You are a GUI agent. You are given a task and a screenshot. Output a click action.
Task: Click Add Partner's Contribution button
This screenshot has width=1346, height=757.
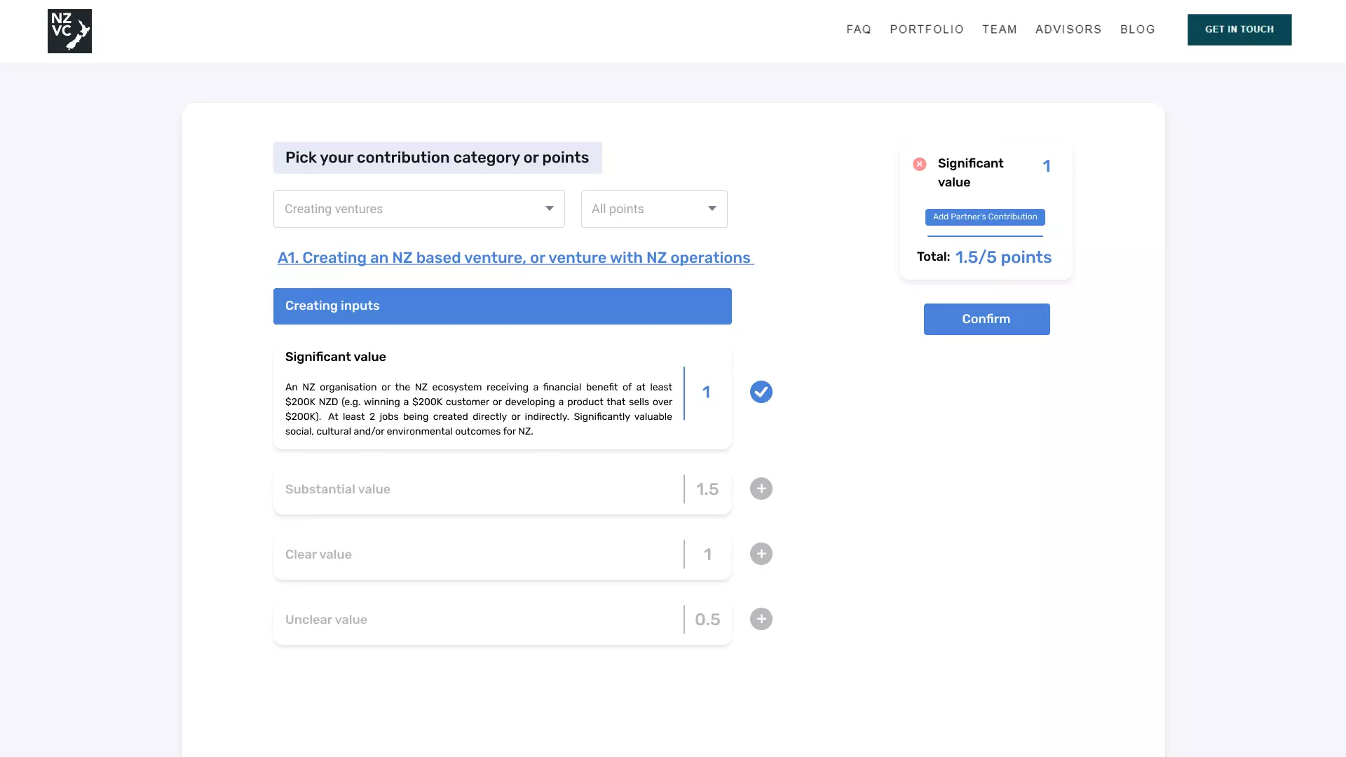(x=984, y=217)
